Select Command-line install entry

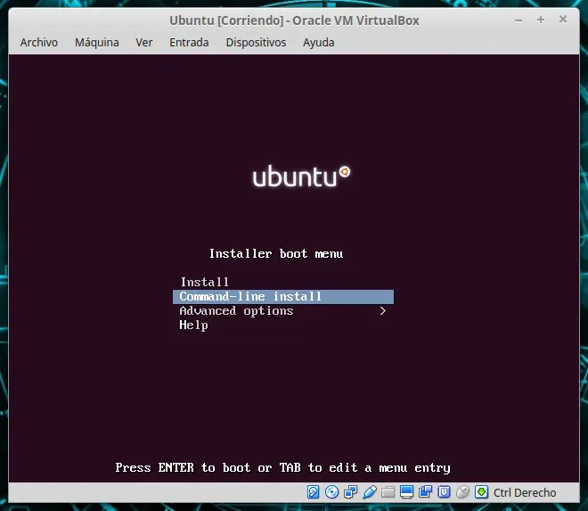283,297
